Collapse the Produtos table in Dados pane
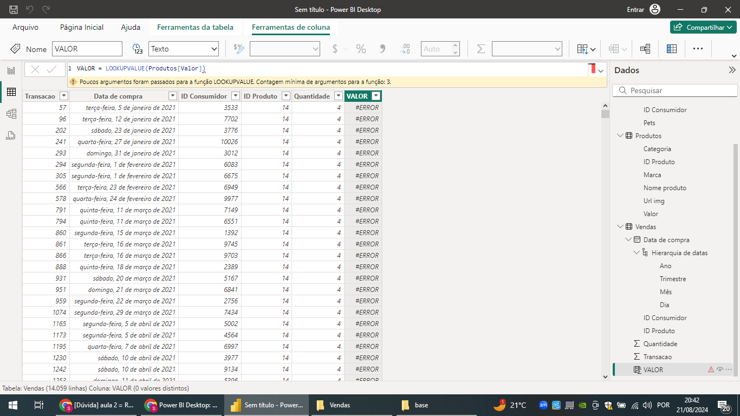 (x=620, y=135)
